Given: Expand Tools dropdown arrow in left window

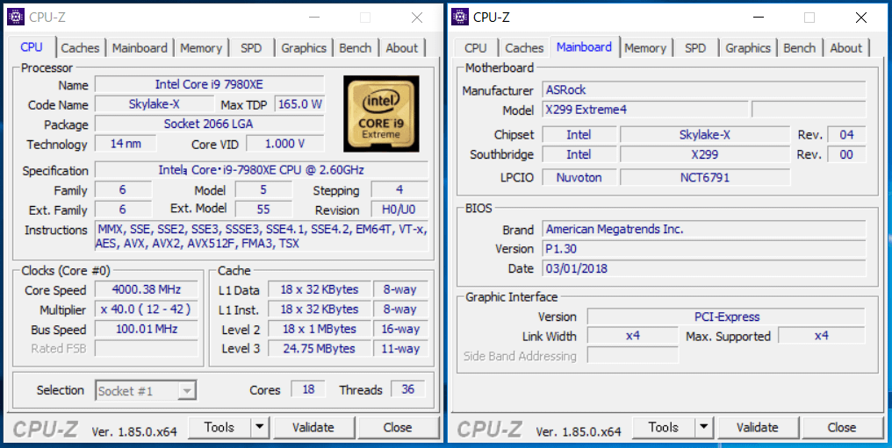Looking at the screenshot, I should pyautogui.click(x=259, y=427).
